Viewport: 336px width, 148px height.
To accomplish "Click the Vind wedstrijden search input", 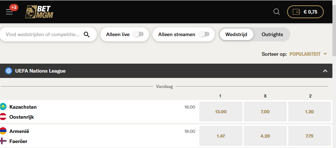I will [x=43, y=35].
